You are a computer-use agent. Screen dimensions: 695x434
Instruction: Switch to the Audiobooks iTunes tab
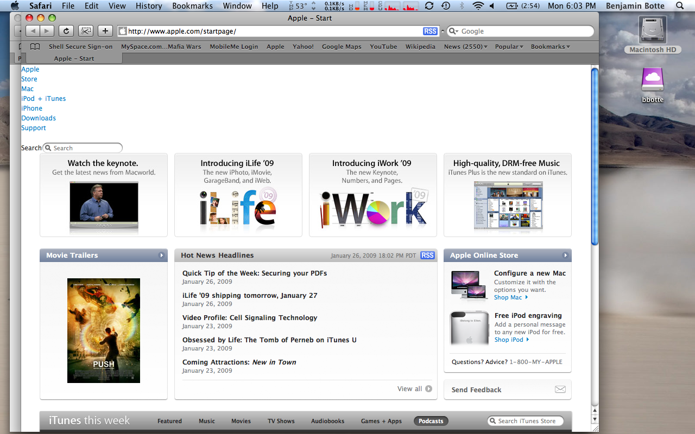click(x=328, y=421)
